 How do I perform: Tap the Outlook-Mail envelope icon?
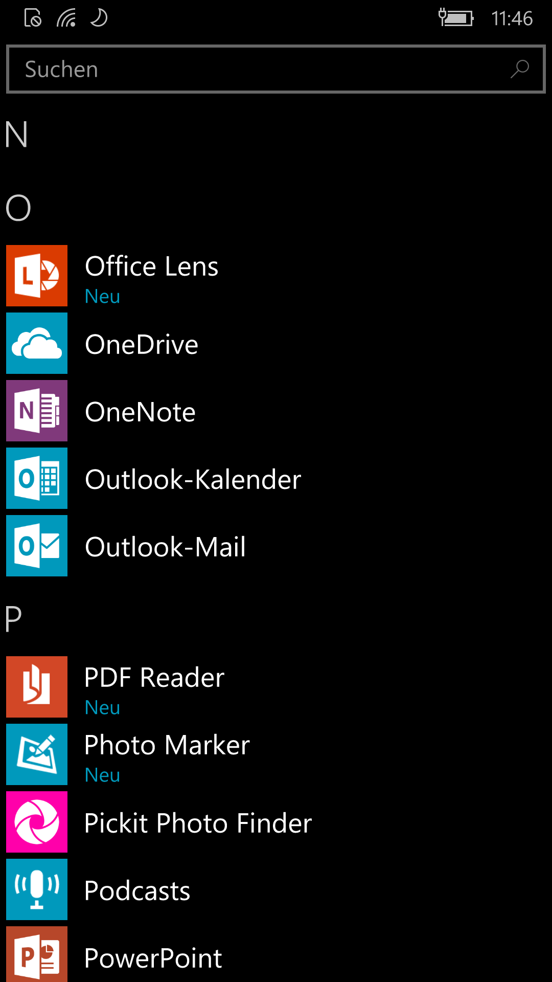point(37,546)
